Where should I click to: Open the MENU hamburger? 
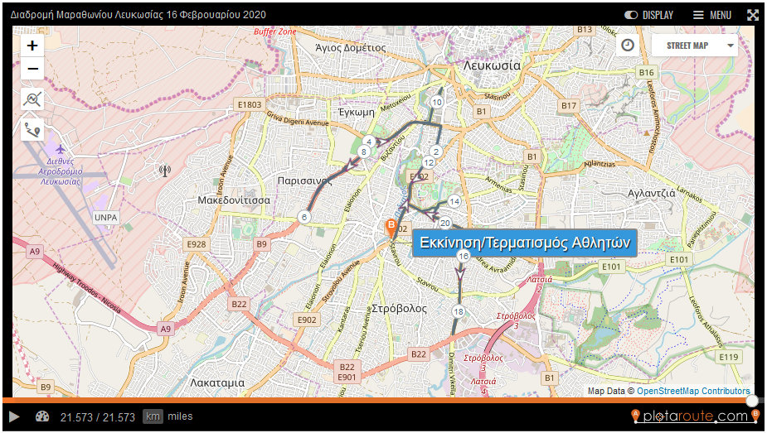point(712,15)
